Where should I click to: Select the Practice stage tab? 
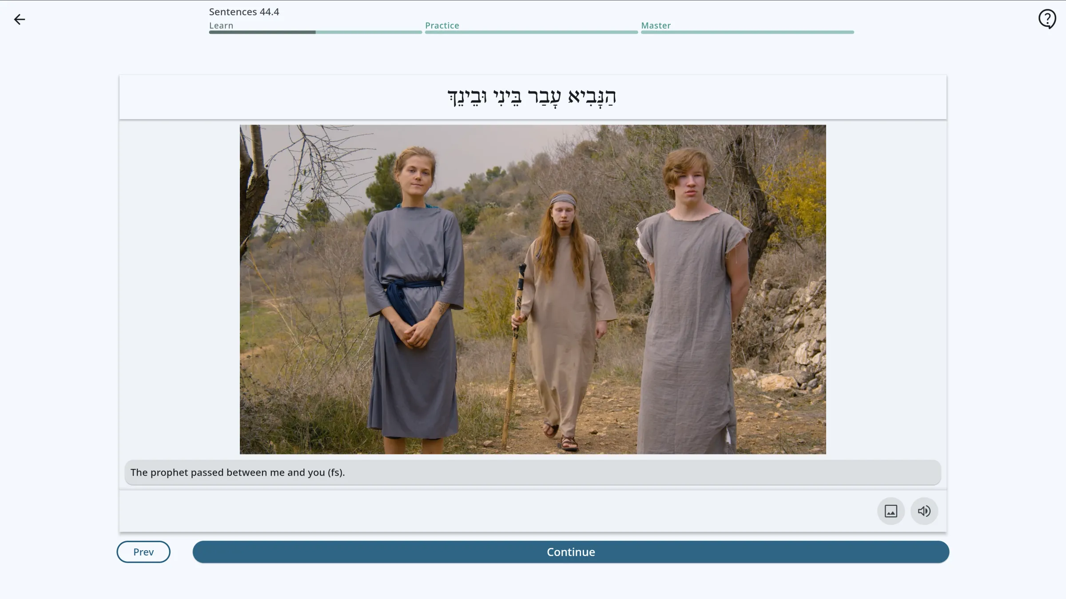442,26
